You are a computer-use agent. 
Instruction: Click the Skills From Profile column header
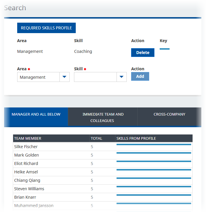136,139
